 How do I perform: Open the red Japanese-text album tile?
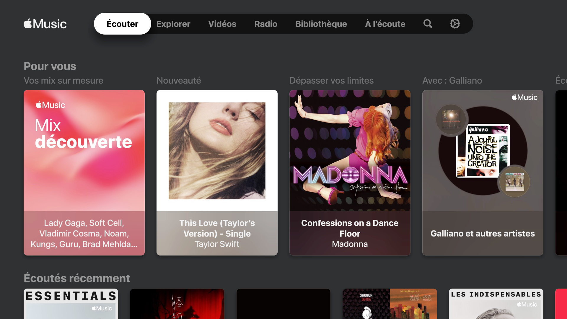pyautogui.click(x=177, y=304)
